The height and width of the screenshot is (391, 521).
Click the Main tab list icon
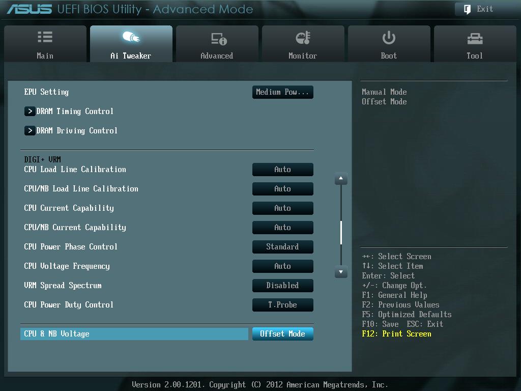45,37
